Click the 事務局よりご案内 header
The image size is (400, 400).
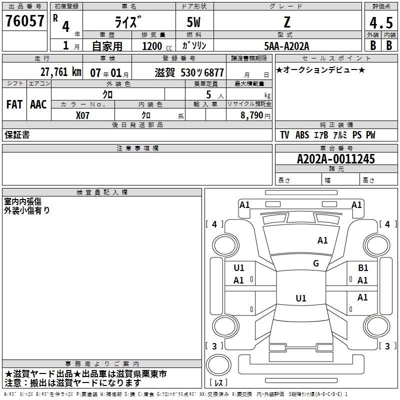click(102, 364)
